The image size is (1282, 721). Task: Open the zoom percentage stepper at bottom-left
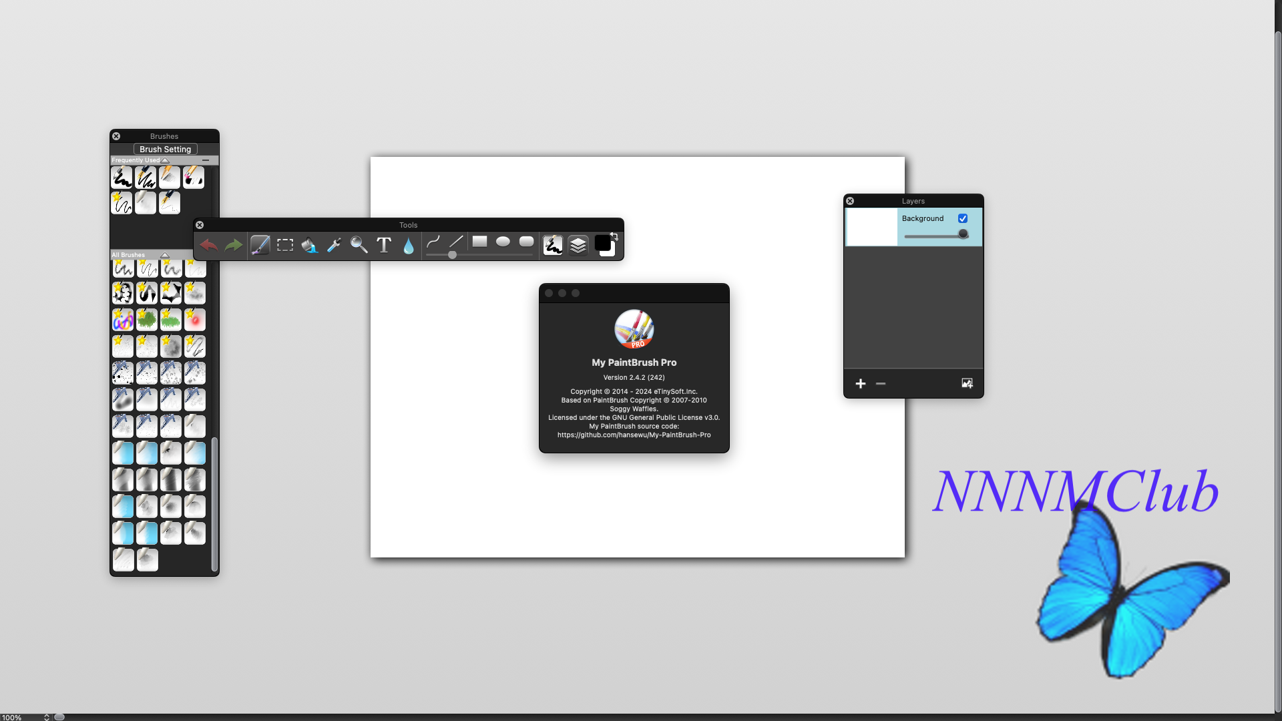click(x=46, y=717)
